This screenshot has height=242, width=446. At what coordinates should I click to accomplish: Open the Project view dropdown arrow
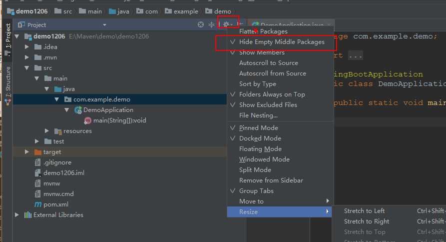(x=105, y=25)
